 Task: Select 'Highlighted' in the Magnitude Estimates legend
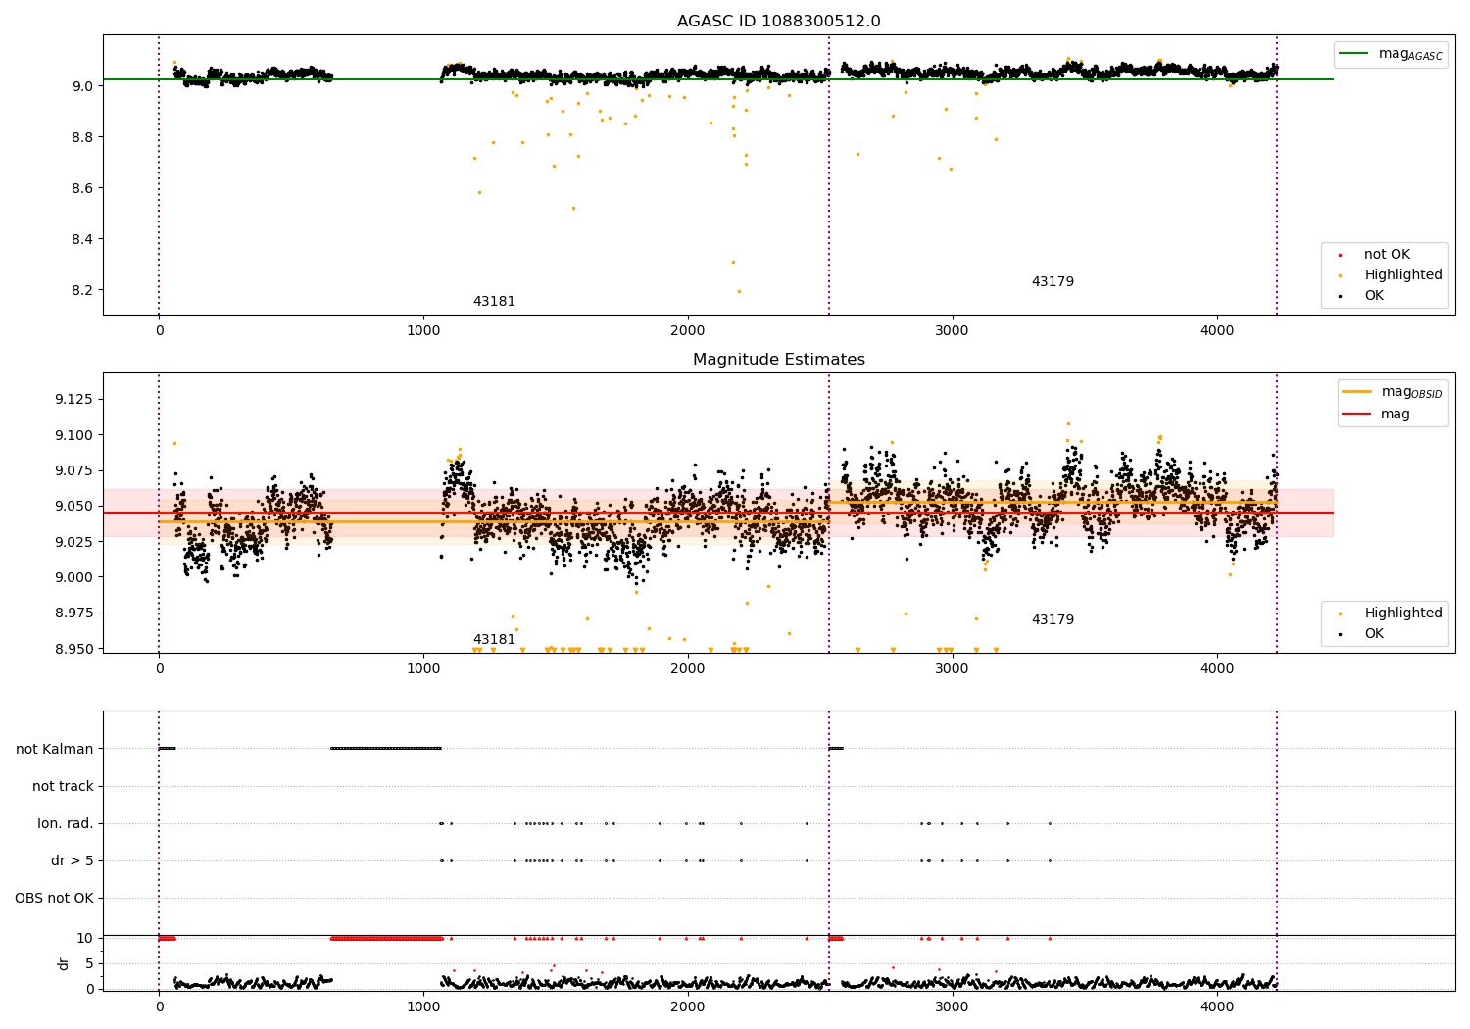[x=1403, y=613]
